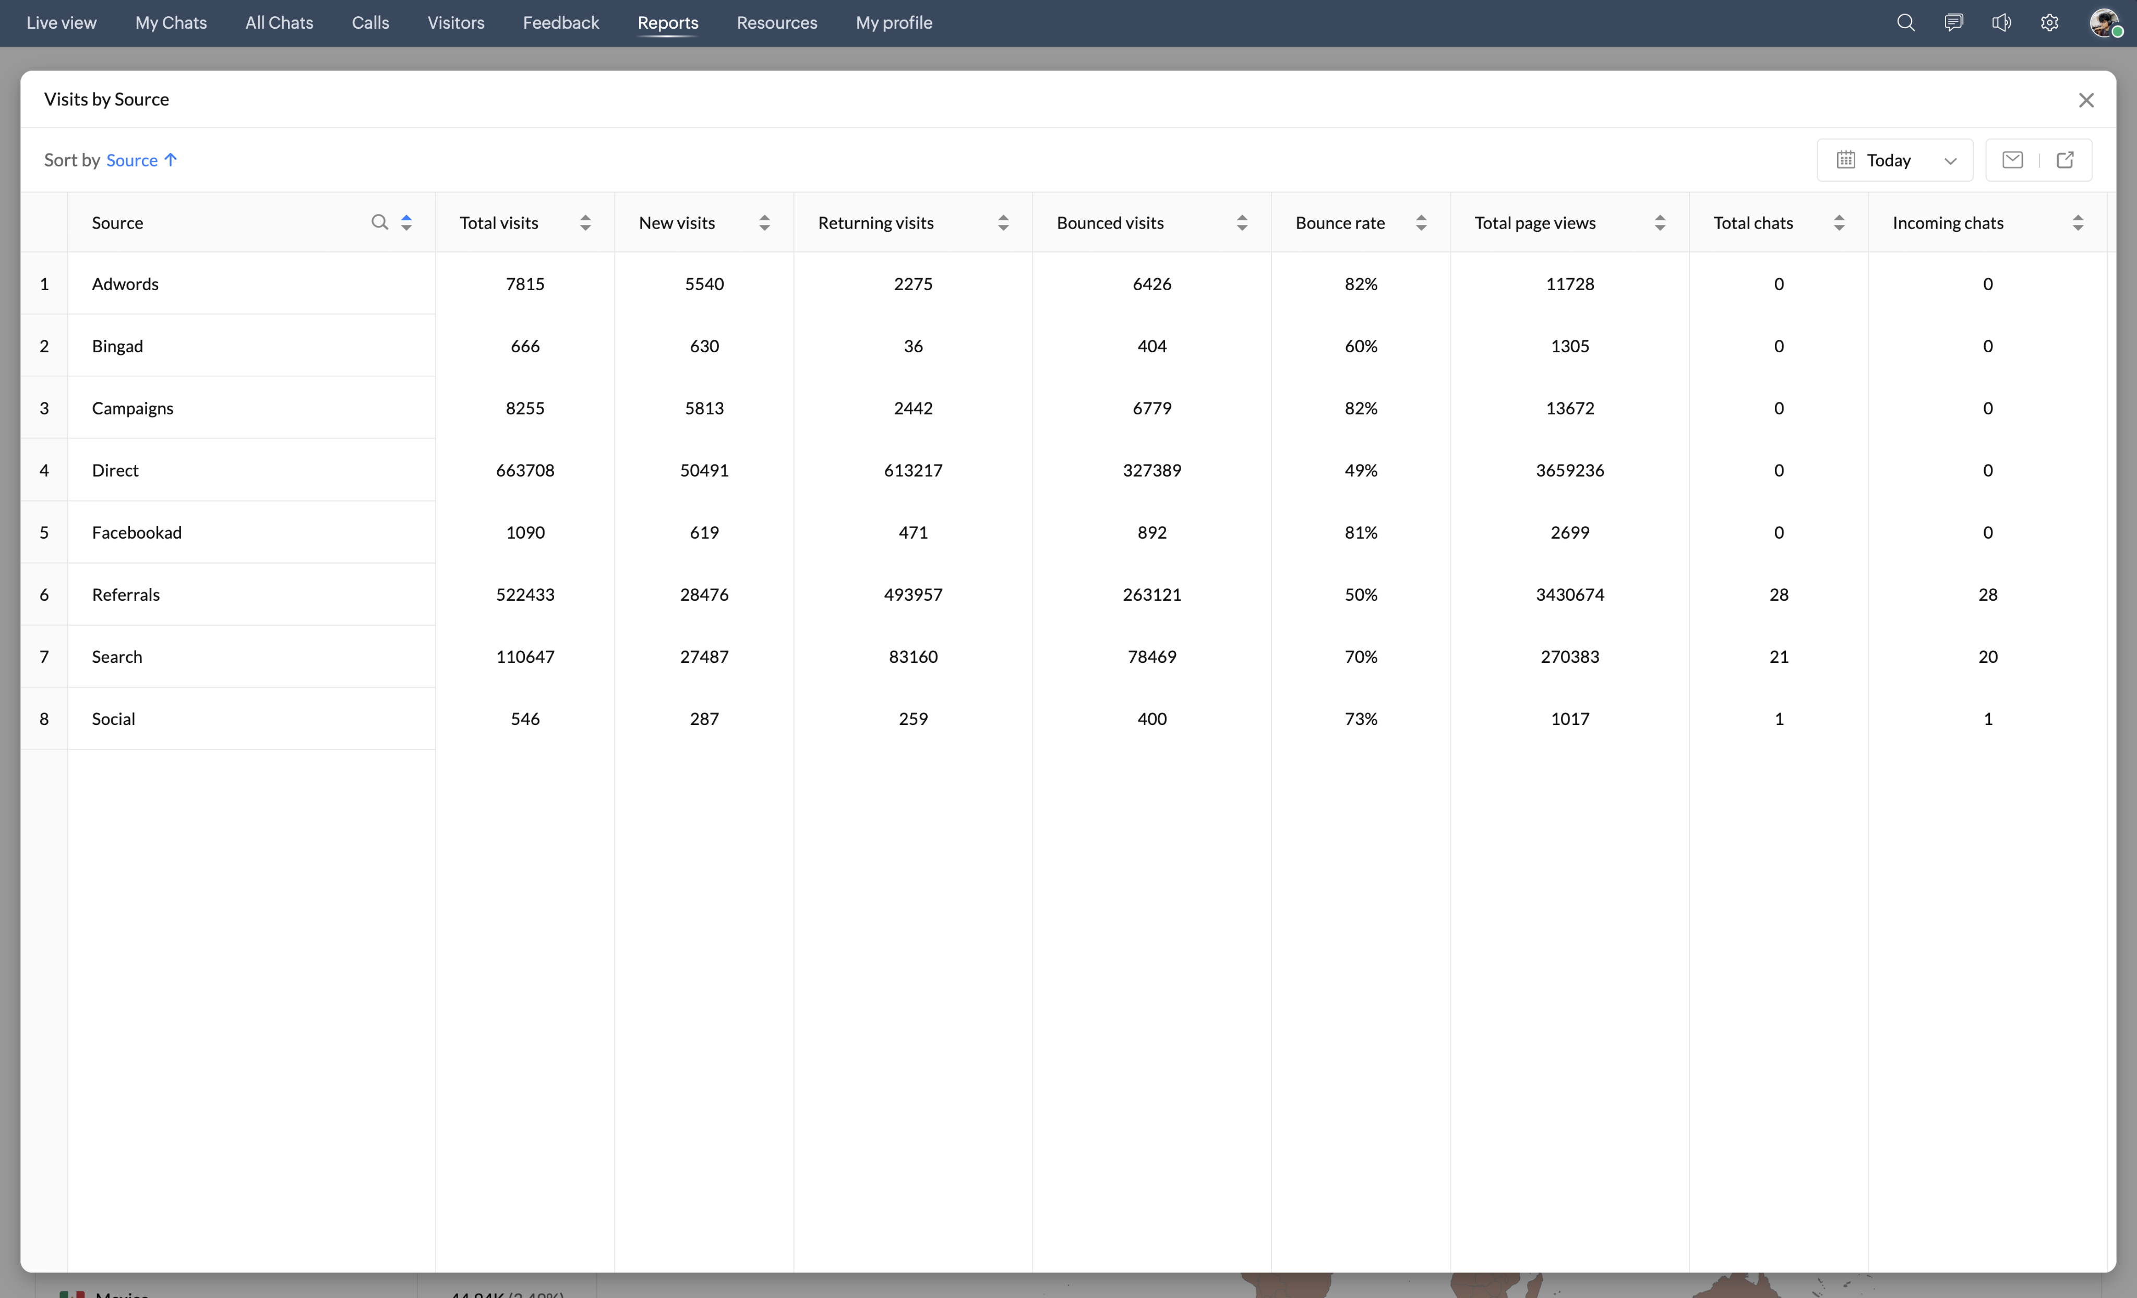Click the speaker sound notification icon
This screenshot has width=2137, height=1298.
pos(2001,22)
